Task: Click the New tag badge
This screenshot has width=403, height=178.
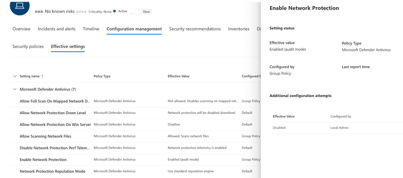Action: pos(147,12)
